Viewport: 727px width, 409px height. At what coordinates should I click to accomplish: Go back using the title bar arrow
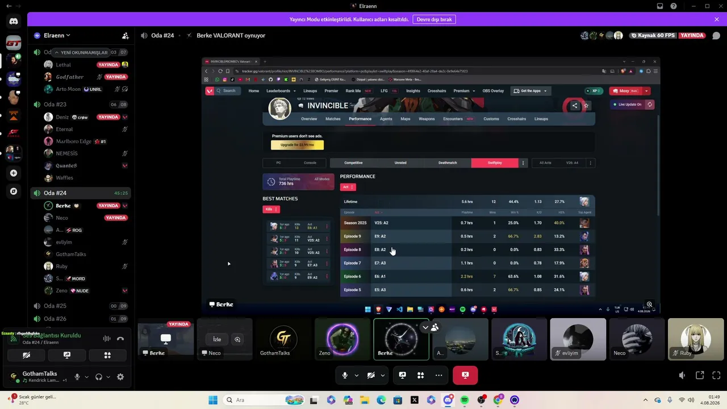(x=9, y=6)
